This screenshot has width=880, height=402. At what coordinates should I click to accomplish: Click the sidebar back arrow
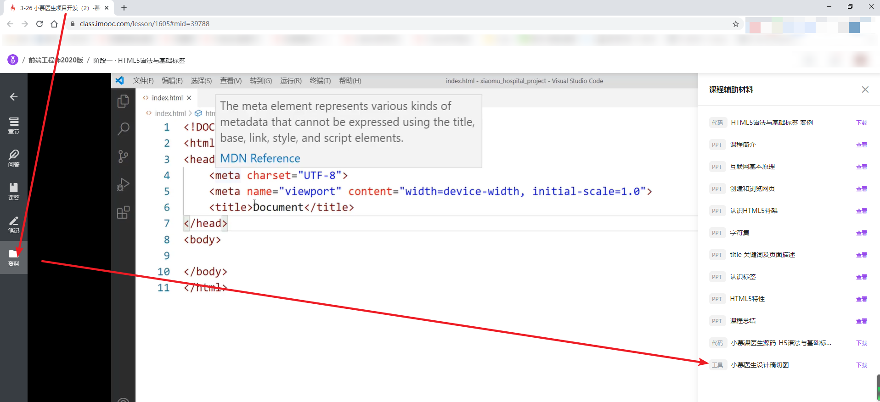[x=14, y=96]
